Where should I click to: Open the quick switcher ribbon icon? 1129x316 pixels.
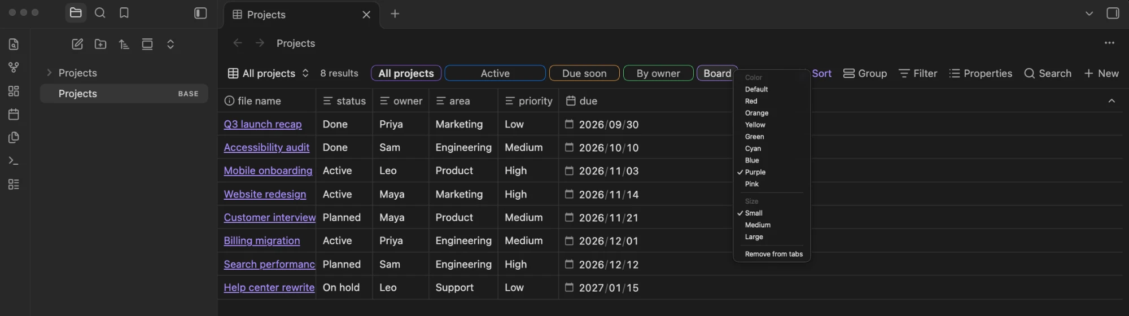tap(14, 44)
